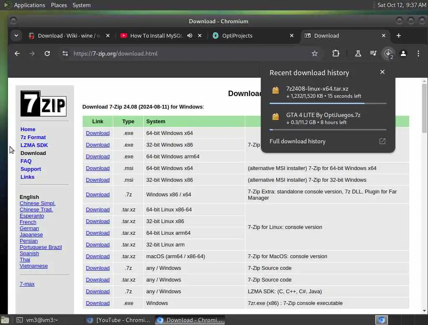The image size is (428, 325).
Task: Click the 7z2408-linux-x64.tar.xz file icon
Action: [x=275, y=90]
